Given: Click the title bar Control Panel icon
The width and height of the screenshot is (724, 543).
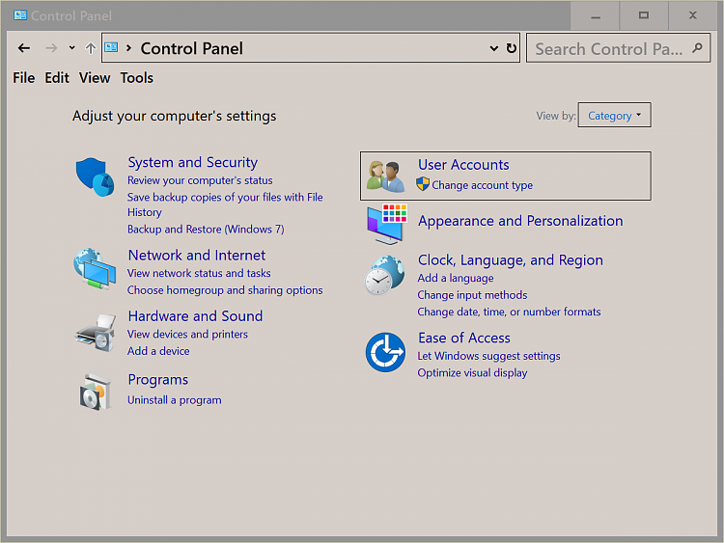Looking at the screenshot, I should pyautogui.click(x=20, y=15).
